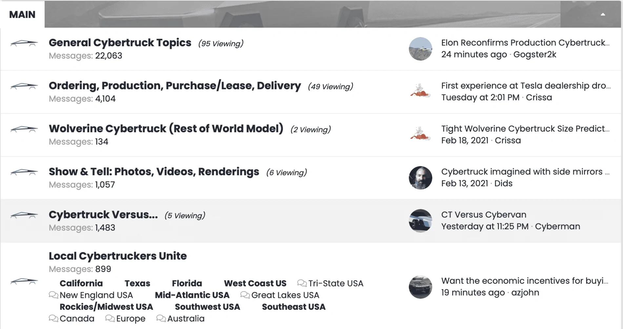The height and width of the screenshot is (329, 623).
Task: Open the Cybertruck Versus forum
Action: tap(103, 215)
